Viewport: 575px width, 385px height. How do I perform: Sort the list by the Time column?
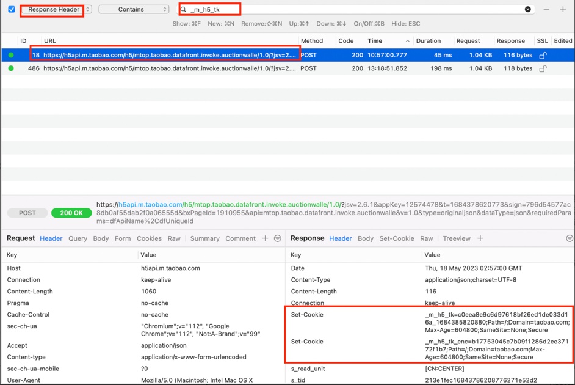click(x=375, y=41)
